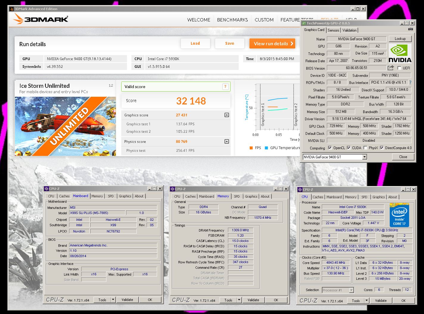
Task: Select About tab in Mainboard CPU-Z window
Action: pos(139,196)
